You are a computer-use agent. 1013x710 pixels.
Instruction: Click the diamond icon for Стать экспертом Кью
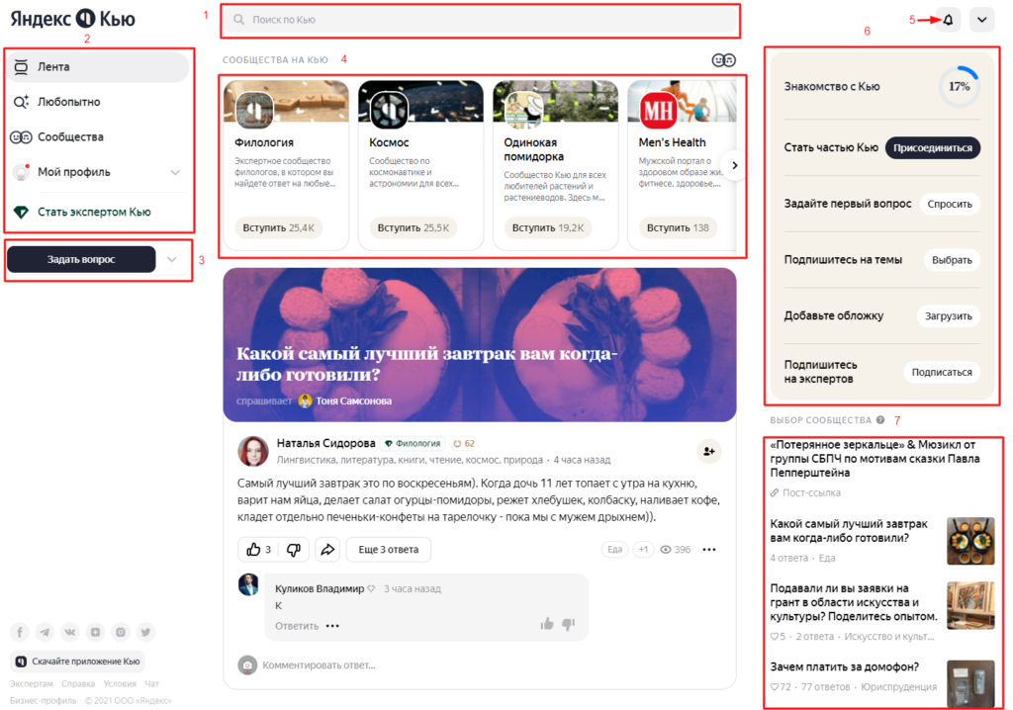[x=21, y=212]
